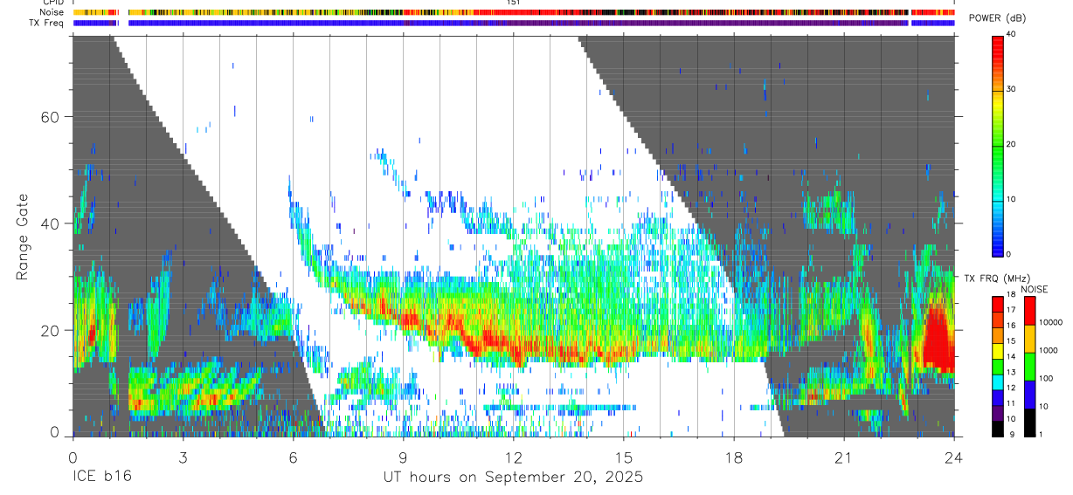Click the TX FRQ (MHz) color scale

pos(998,366)
